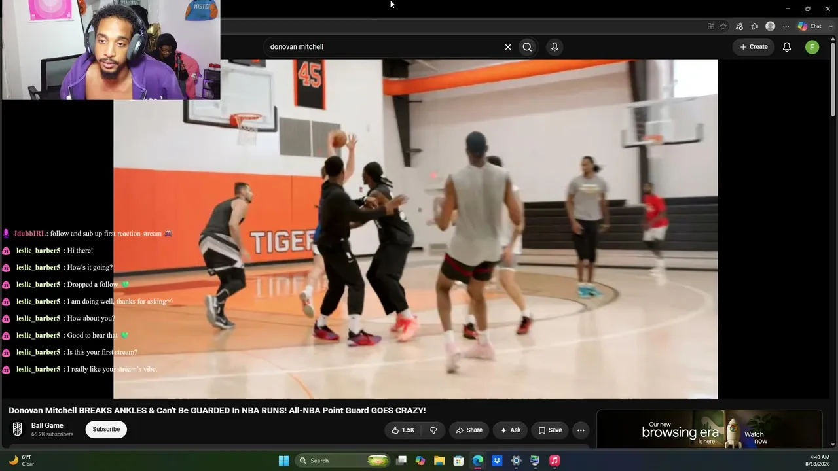Open Dropbox from the taskbar

[x=497, y=461]
